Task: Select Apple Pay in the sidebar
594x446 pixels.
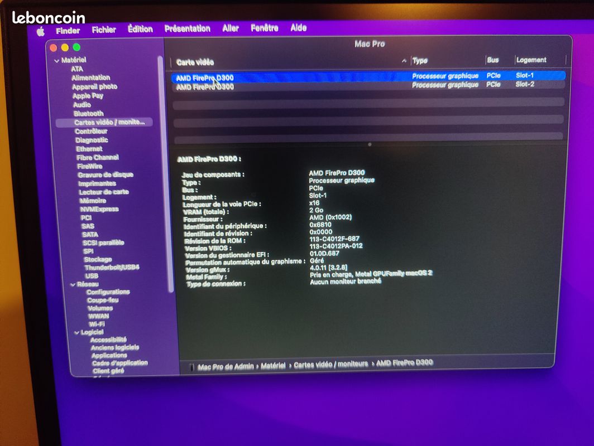Action: (x=88, y=96)
